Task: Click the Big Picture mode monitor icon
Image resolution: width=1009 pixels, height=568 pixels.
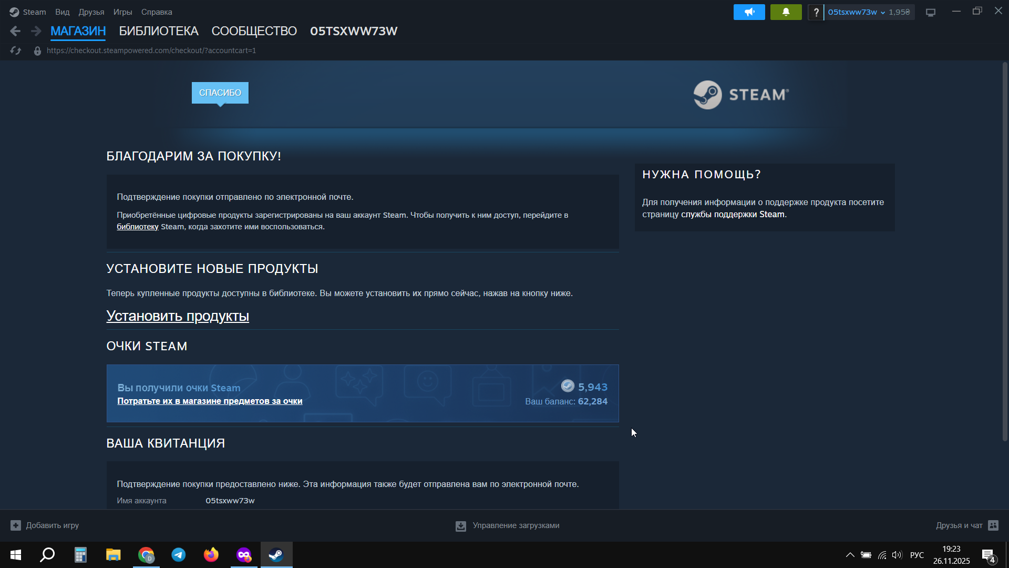Action: point(931,12)
